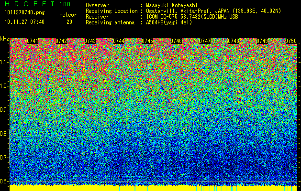Click the date stamp 10.11.27 07:40
This screenshot has width=301, height=191.
coord(24,22)
